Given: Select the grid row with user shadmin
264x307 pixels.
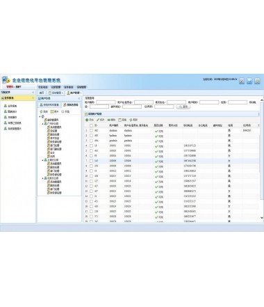Looking at the screenshot, I should [172, 131].
